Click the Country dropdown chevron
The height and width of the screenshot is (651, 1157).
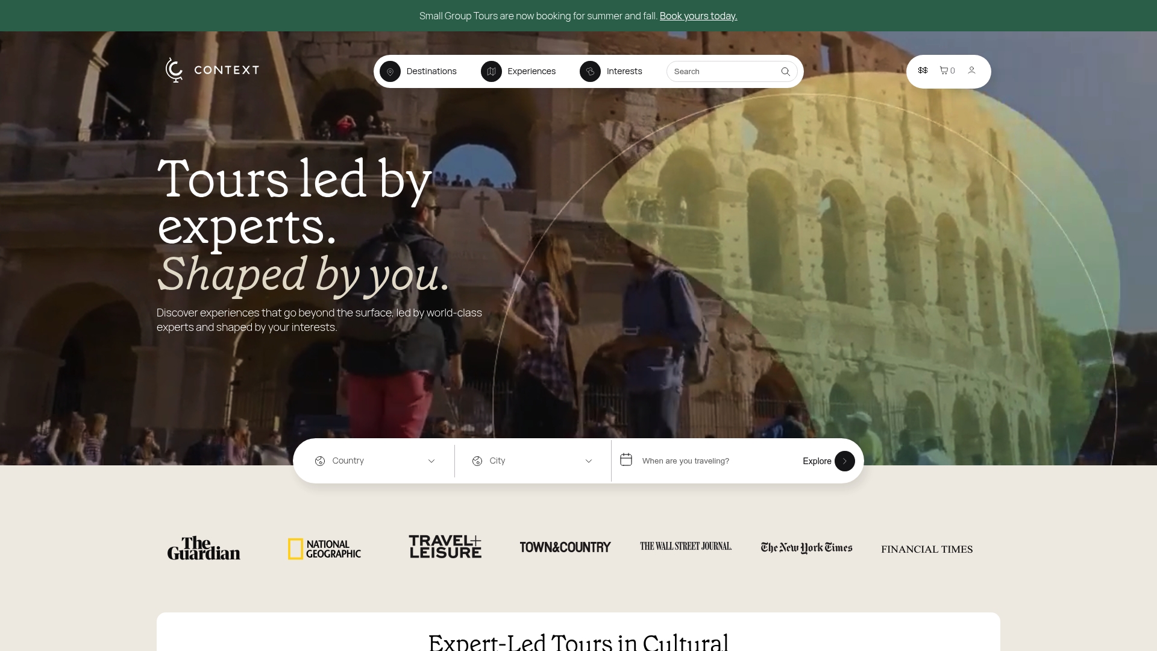click(x=431, y=461)
